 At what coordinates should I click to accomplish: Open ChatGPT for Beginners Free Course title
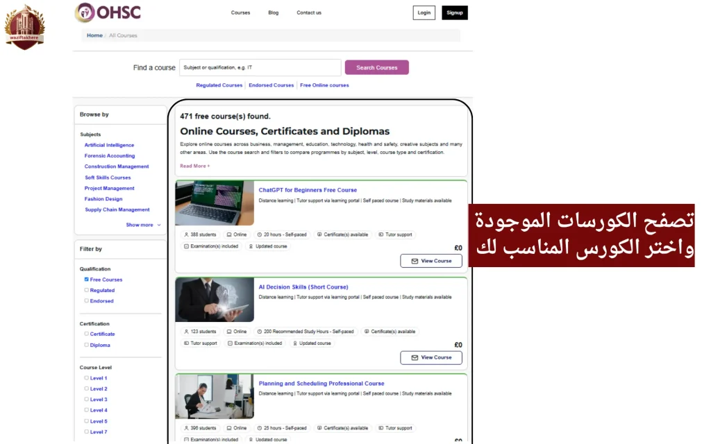pyautogui.click(x=308, y=190)
